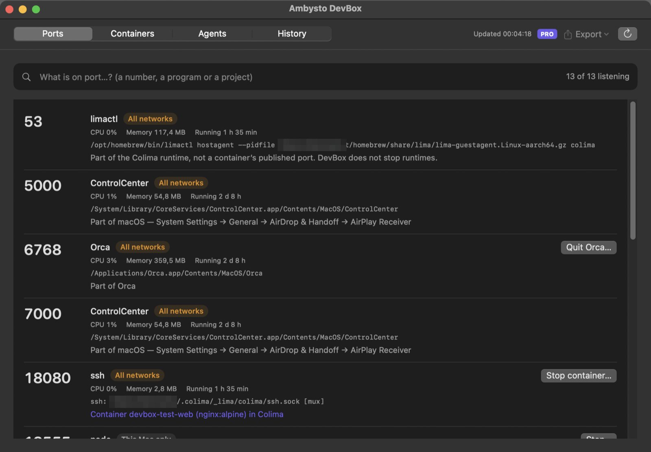Open the devbox-test-web container link
The image size is (651, 452).
(187, 414)
